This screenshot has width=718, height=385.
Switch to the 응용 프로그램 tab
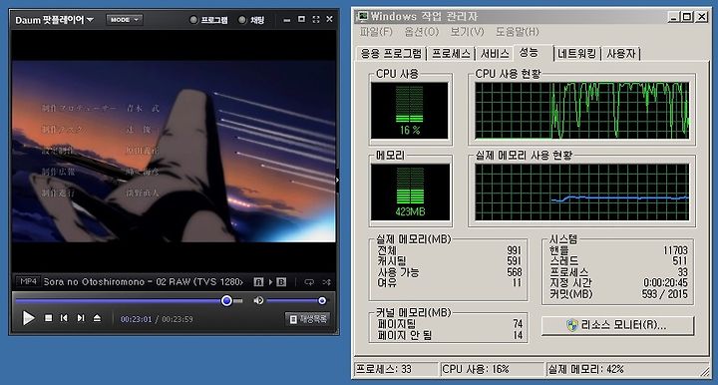point(391,54)
